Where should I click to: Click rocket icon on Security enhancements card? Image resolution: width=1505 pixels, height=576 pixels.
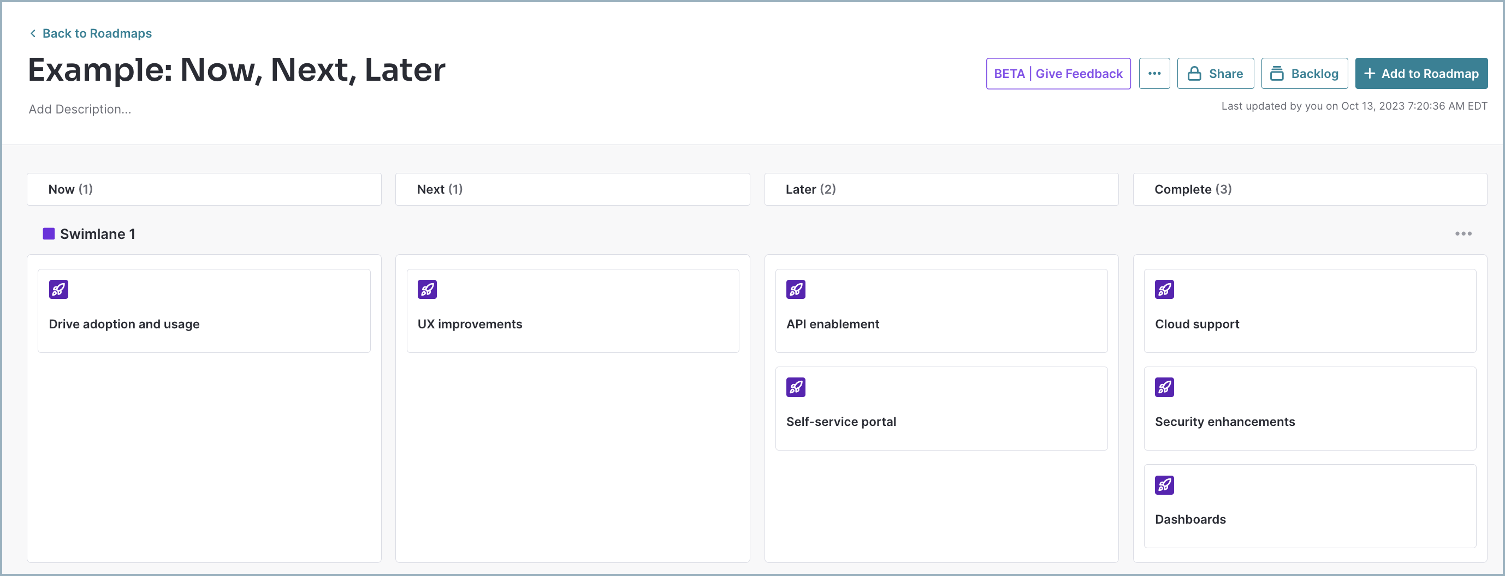tap(1164, 387)
